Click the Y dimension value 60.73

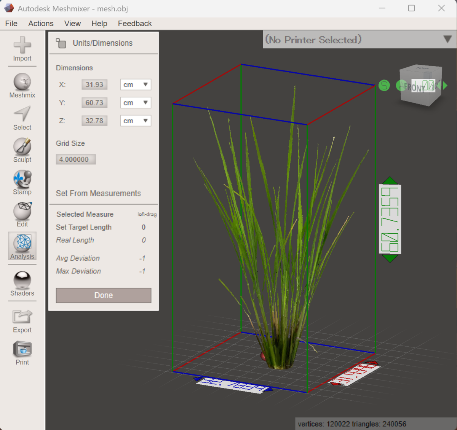94,103
